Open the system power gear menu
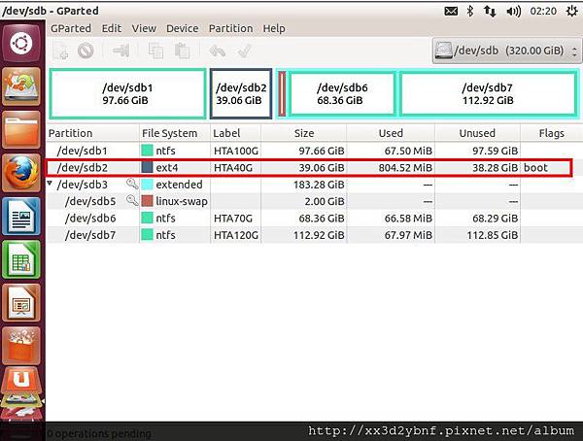Viewport: 583px width, 441px height. [x=571, y=11]
